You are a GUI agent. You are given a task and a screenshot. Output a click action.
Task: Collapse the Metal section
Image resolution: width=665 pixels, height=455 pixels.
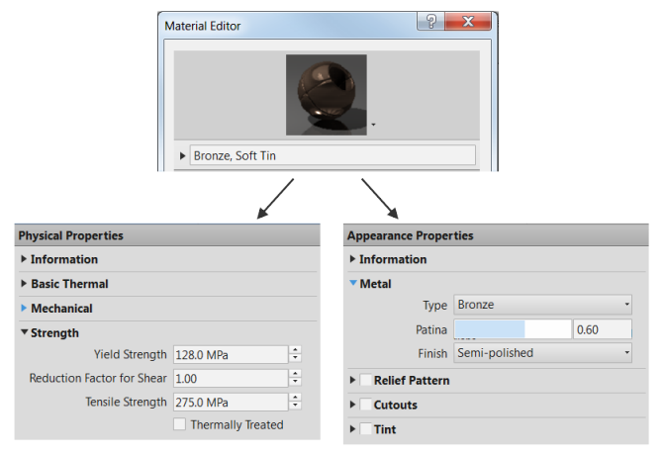353,283
